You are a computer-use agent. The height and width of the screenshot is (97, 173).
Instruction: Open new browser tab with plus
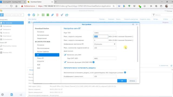pos(56,2)
